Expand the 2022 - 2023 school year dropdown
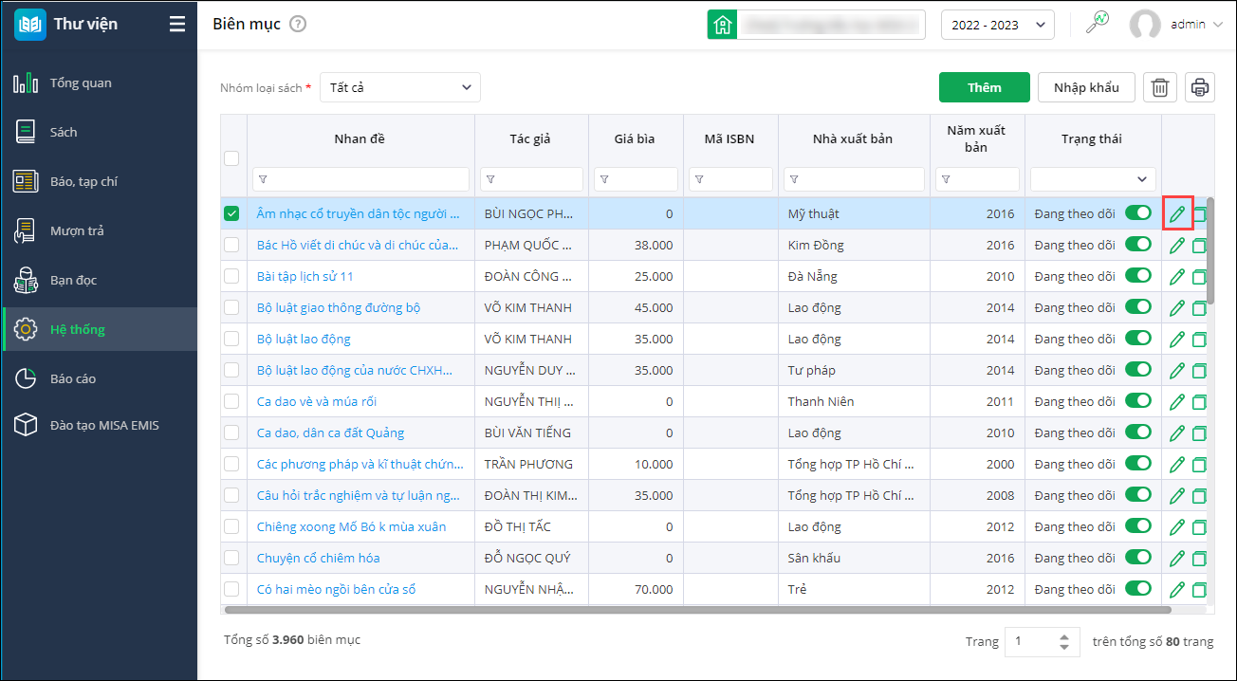 tap(997, 26)
